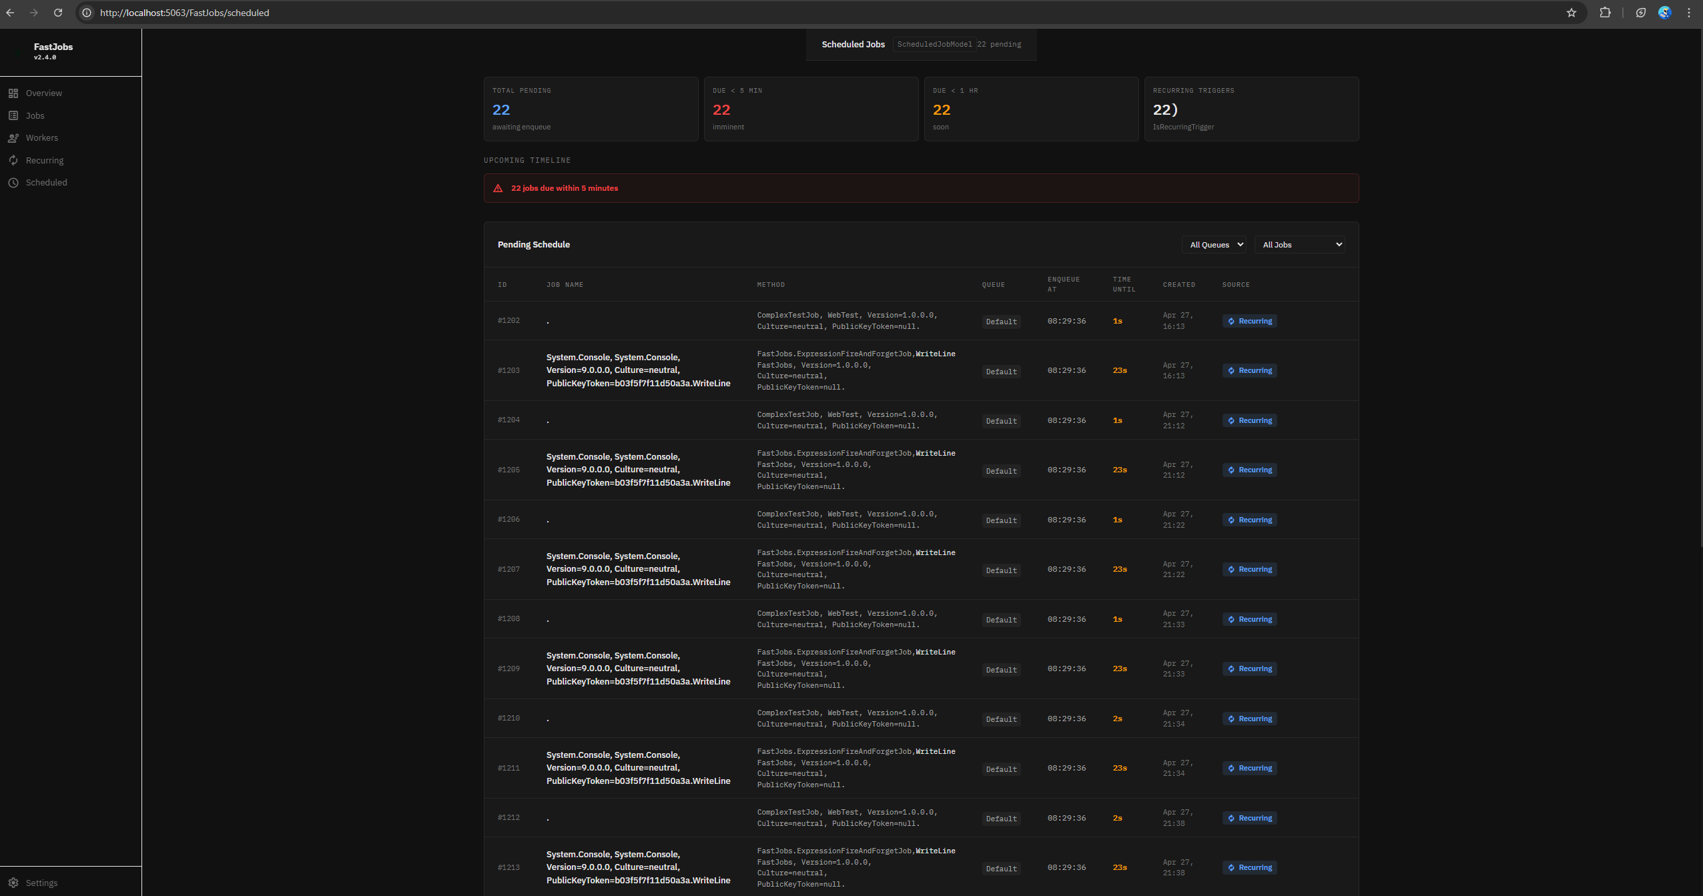The image size is (1703, 896).
Task: Click the Recurring badge on job #1210
Action: [x=1249, y=719]
